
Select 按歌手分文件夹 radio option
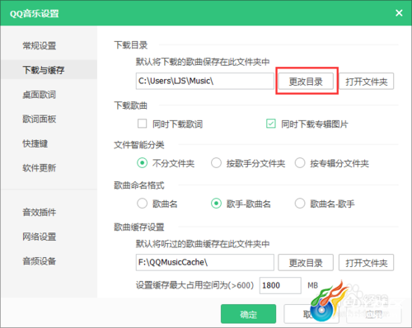tap(216, 163)
